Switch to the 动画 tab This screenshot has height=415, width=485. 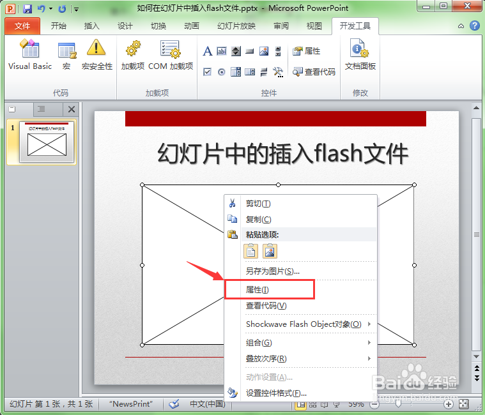192,26
